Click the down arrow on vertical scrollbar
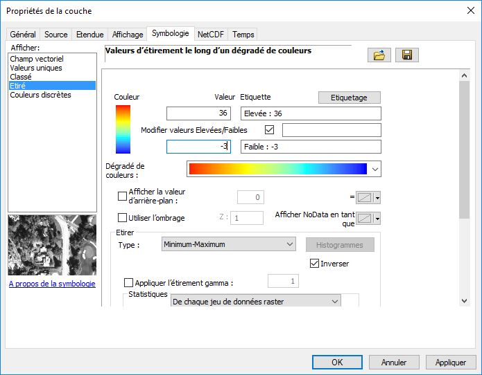 click(x=464, y=300)
